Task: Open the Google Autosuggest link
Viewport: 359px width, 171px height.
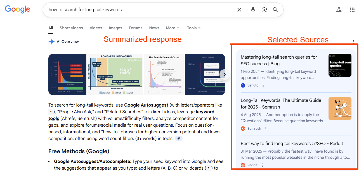Action: click(x=146, y=105)
